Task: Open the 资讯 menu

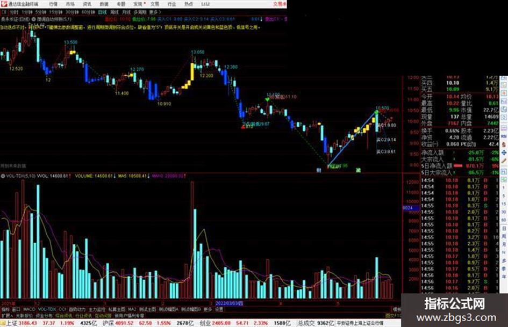Action: [87, 4]
